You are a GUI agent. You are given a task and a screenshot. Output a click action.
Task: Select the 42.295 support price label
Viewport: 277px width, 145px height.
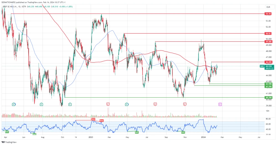268,87
